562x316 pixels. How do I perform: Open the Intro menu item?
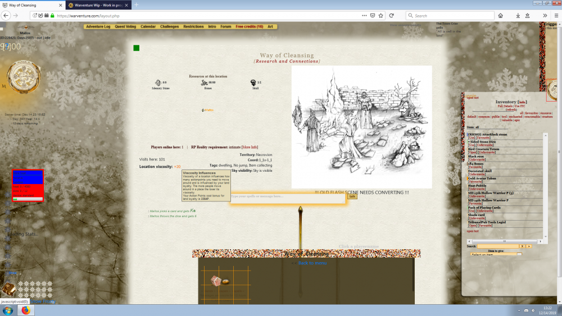tap(212, 26)
